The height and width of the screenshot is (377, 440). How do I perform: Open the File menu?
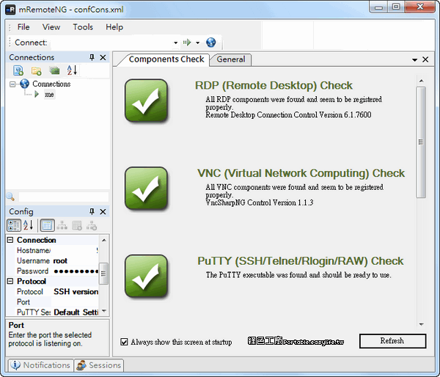tap(23, 27)
